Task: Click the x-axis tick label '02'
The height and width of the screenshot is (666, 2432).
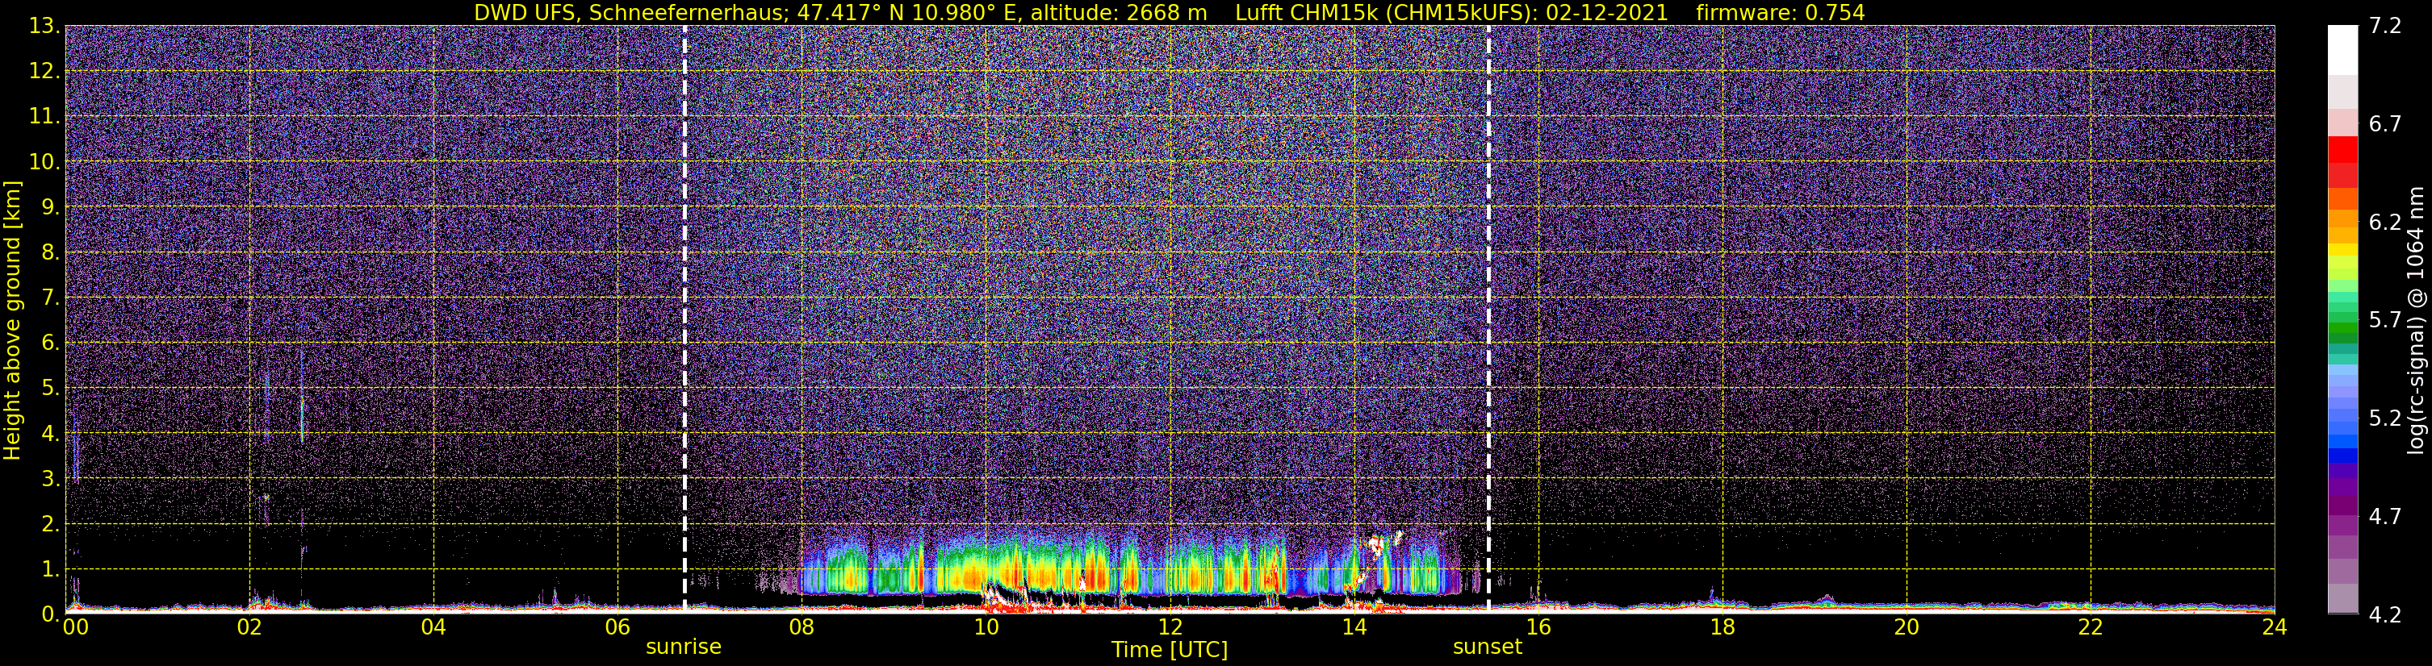Action: tap(249, 627)
